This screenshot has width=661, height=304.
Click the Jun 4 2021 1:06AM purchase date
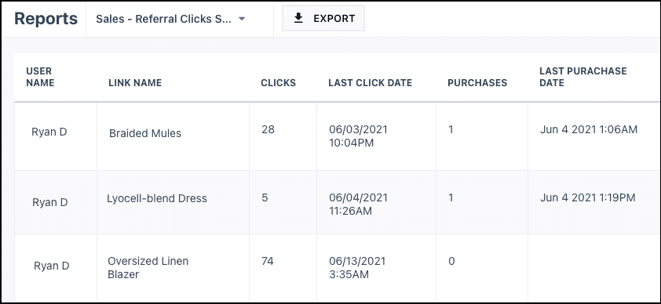point(589,129)
